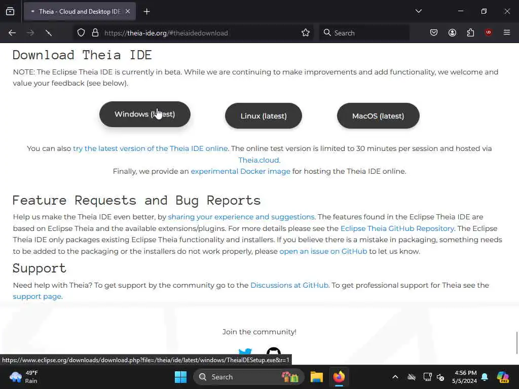This screenshot has width=519, height=389.
Task: Open try latest Theia IDE online link
Action: pos(151,148)
